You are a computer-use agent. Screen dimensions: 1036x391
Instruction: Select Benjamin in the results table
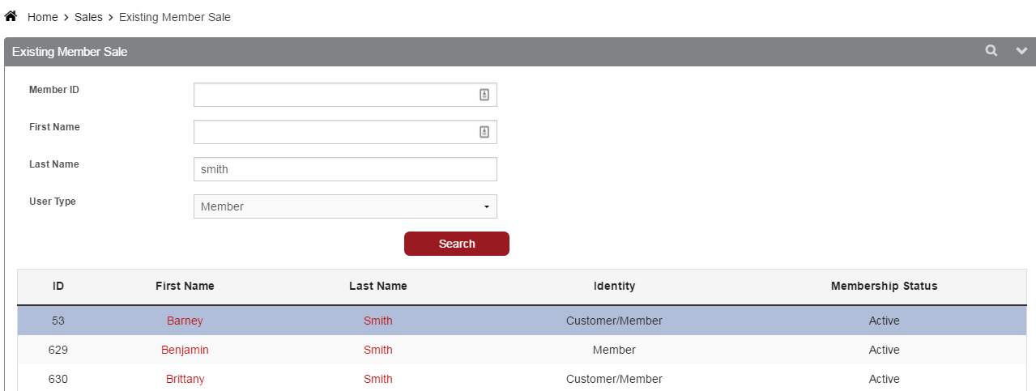(x=185, y=350)
